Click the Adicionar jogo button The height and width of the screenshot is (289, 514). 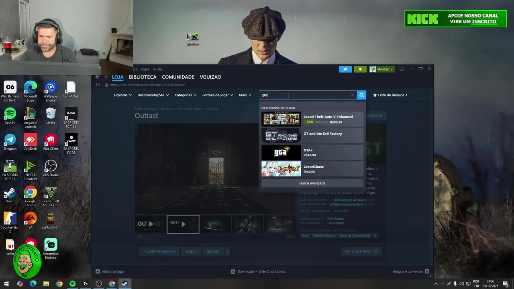tap(110, 271)
